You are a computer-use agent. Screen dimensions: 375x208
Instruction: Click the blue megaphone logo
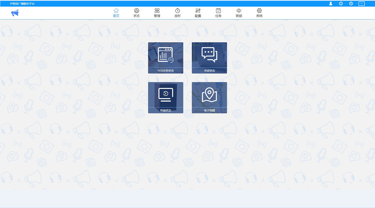[15, 13]
